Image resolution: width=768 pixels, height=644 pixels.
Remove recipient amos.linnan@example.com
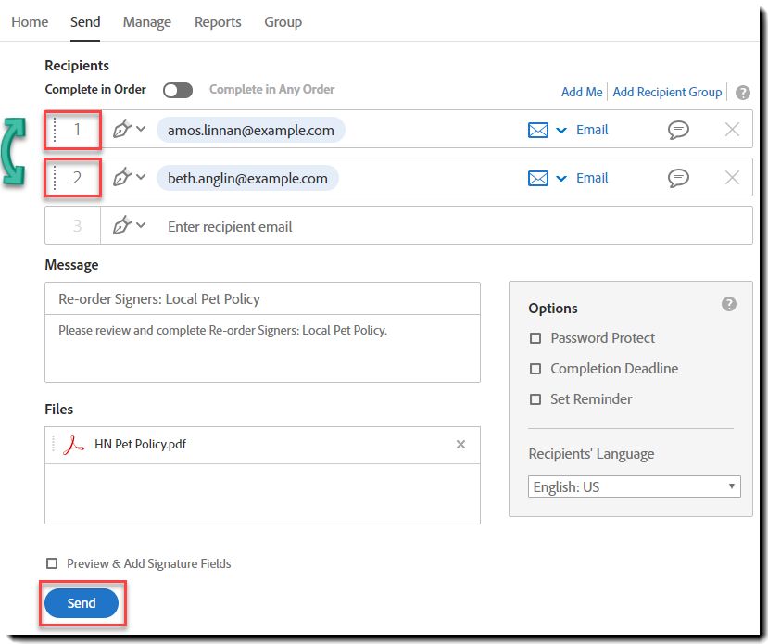point(732,130)
